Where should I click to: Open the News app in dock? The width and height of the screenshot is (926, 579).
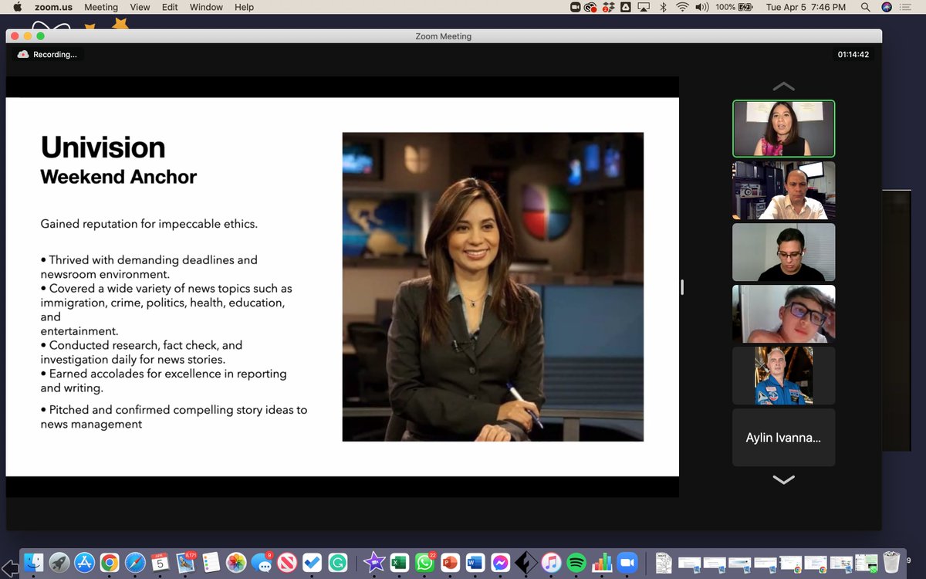click(287, 563)
